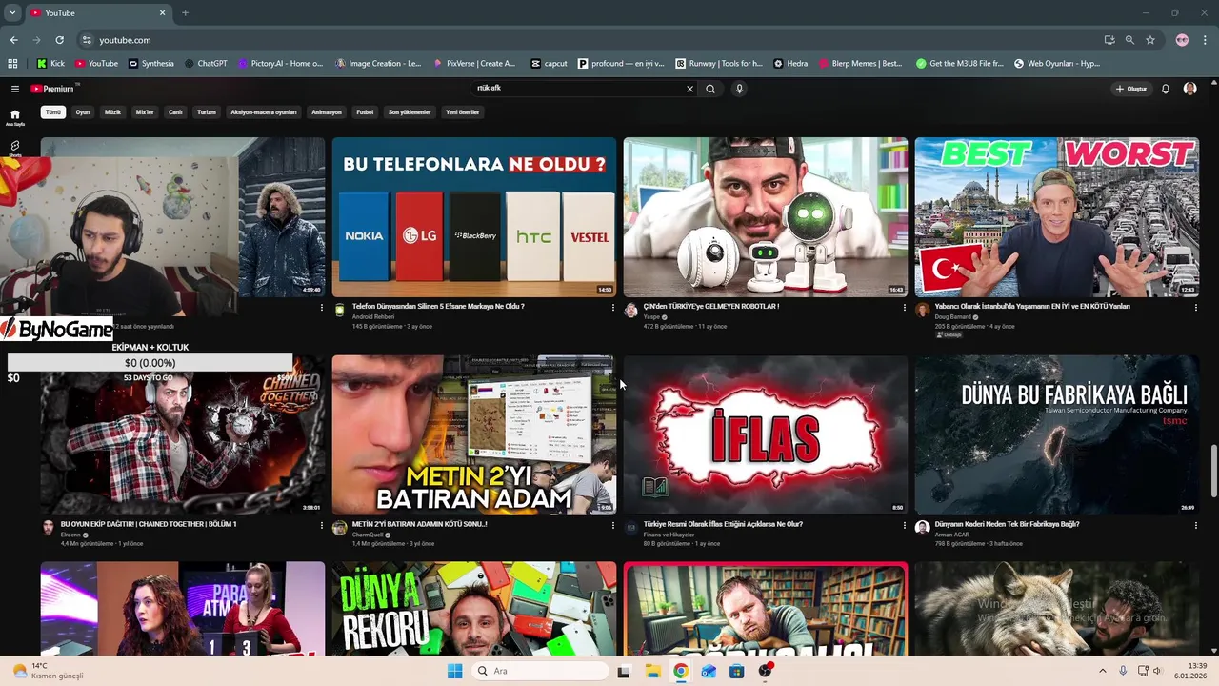Open Windows Start menu

(454, 671)
